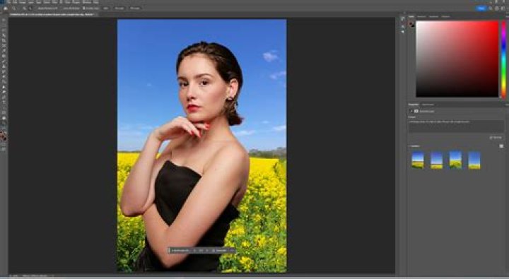Viewport: 509px width, 279px height.
Task: Click the prompt text field in Properties
Action: point(456,126)
